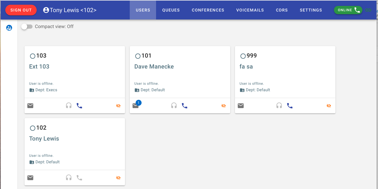378x189 pixels.
Task: Open Dave Manecke's voicemail with 1 badge
Action: [x=136, y=106]
